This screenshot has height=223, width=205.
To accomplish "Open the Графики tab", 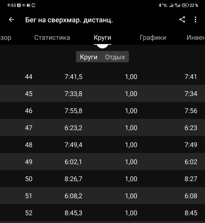I will 153,37.
